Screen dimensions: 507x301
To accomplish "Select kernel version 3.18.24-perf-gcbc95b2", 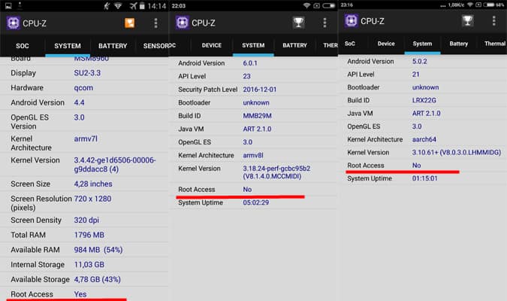I will pyautogui.click(x=276, y=172).
